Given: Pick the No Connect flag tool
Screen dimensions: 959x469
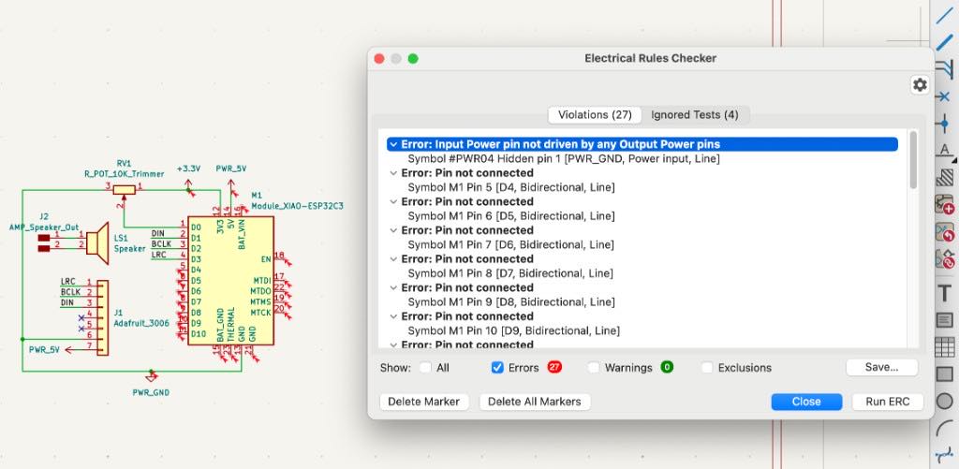Looking at the screenshot, I should (945, 96).
